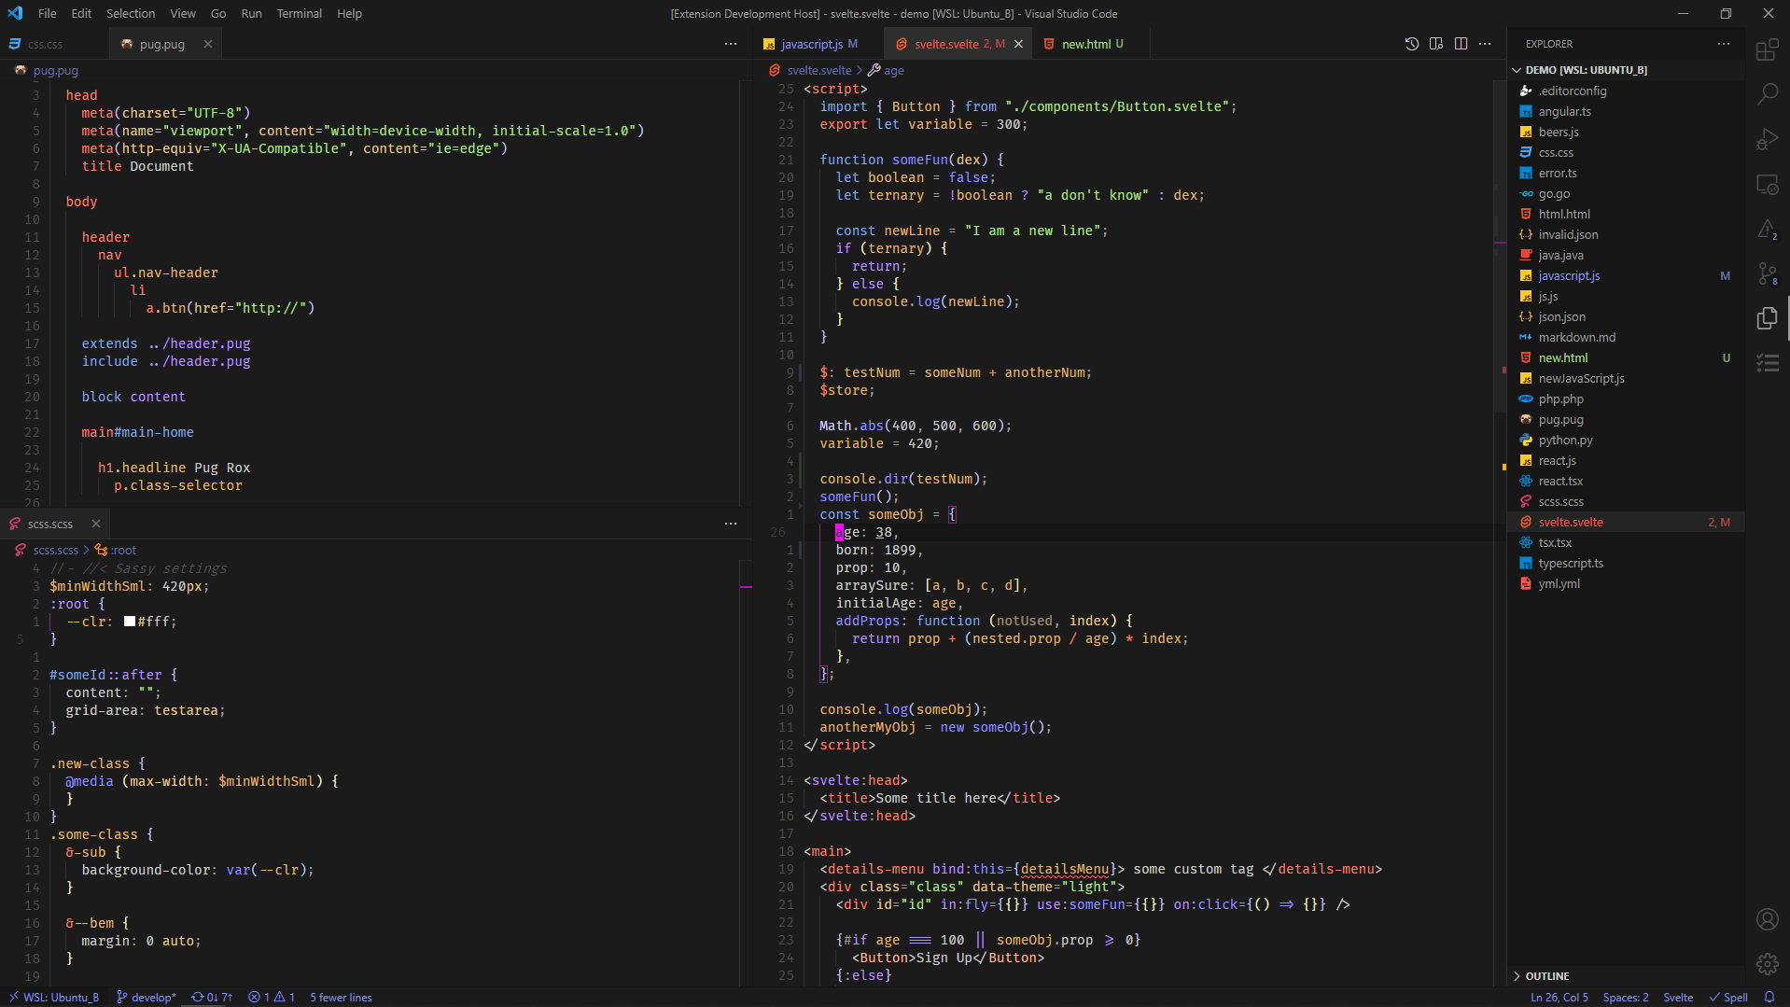This screenshot has width=1790, height=1007.
Task: Open Source Control view with badge 8
Action: pyautogui.click(x=1767, y=273)
